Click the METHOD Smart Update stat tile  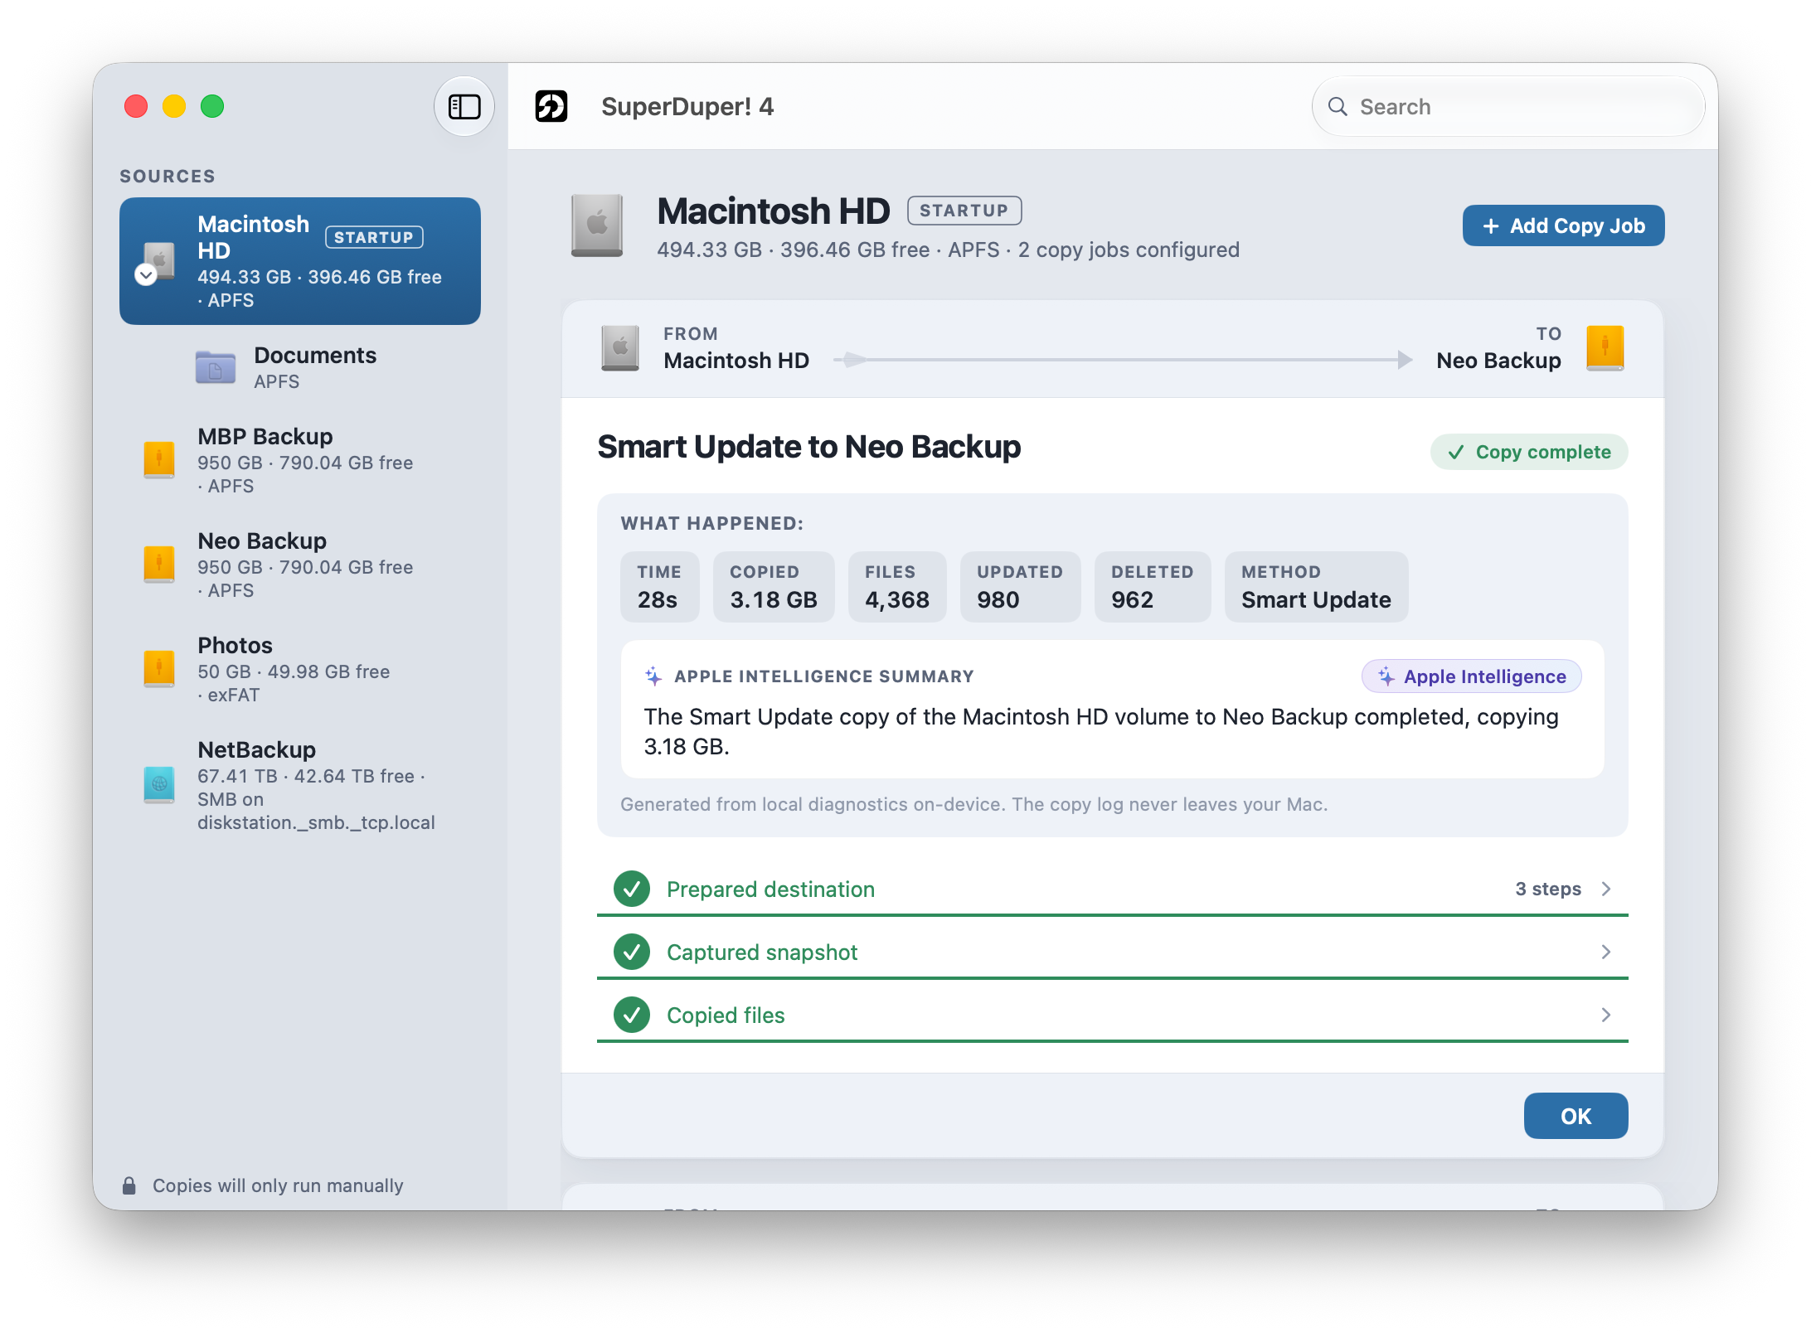(1317, 587)
